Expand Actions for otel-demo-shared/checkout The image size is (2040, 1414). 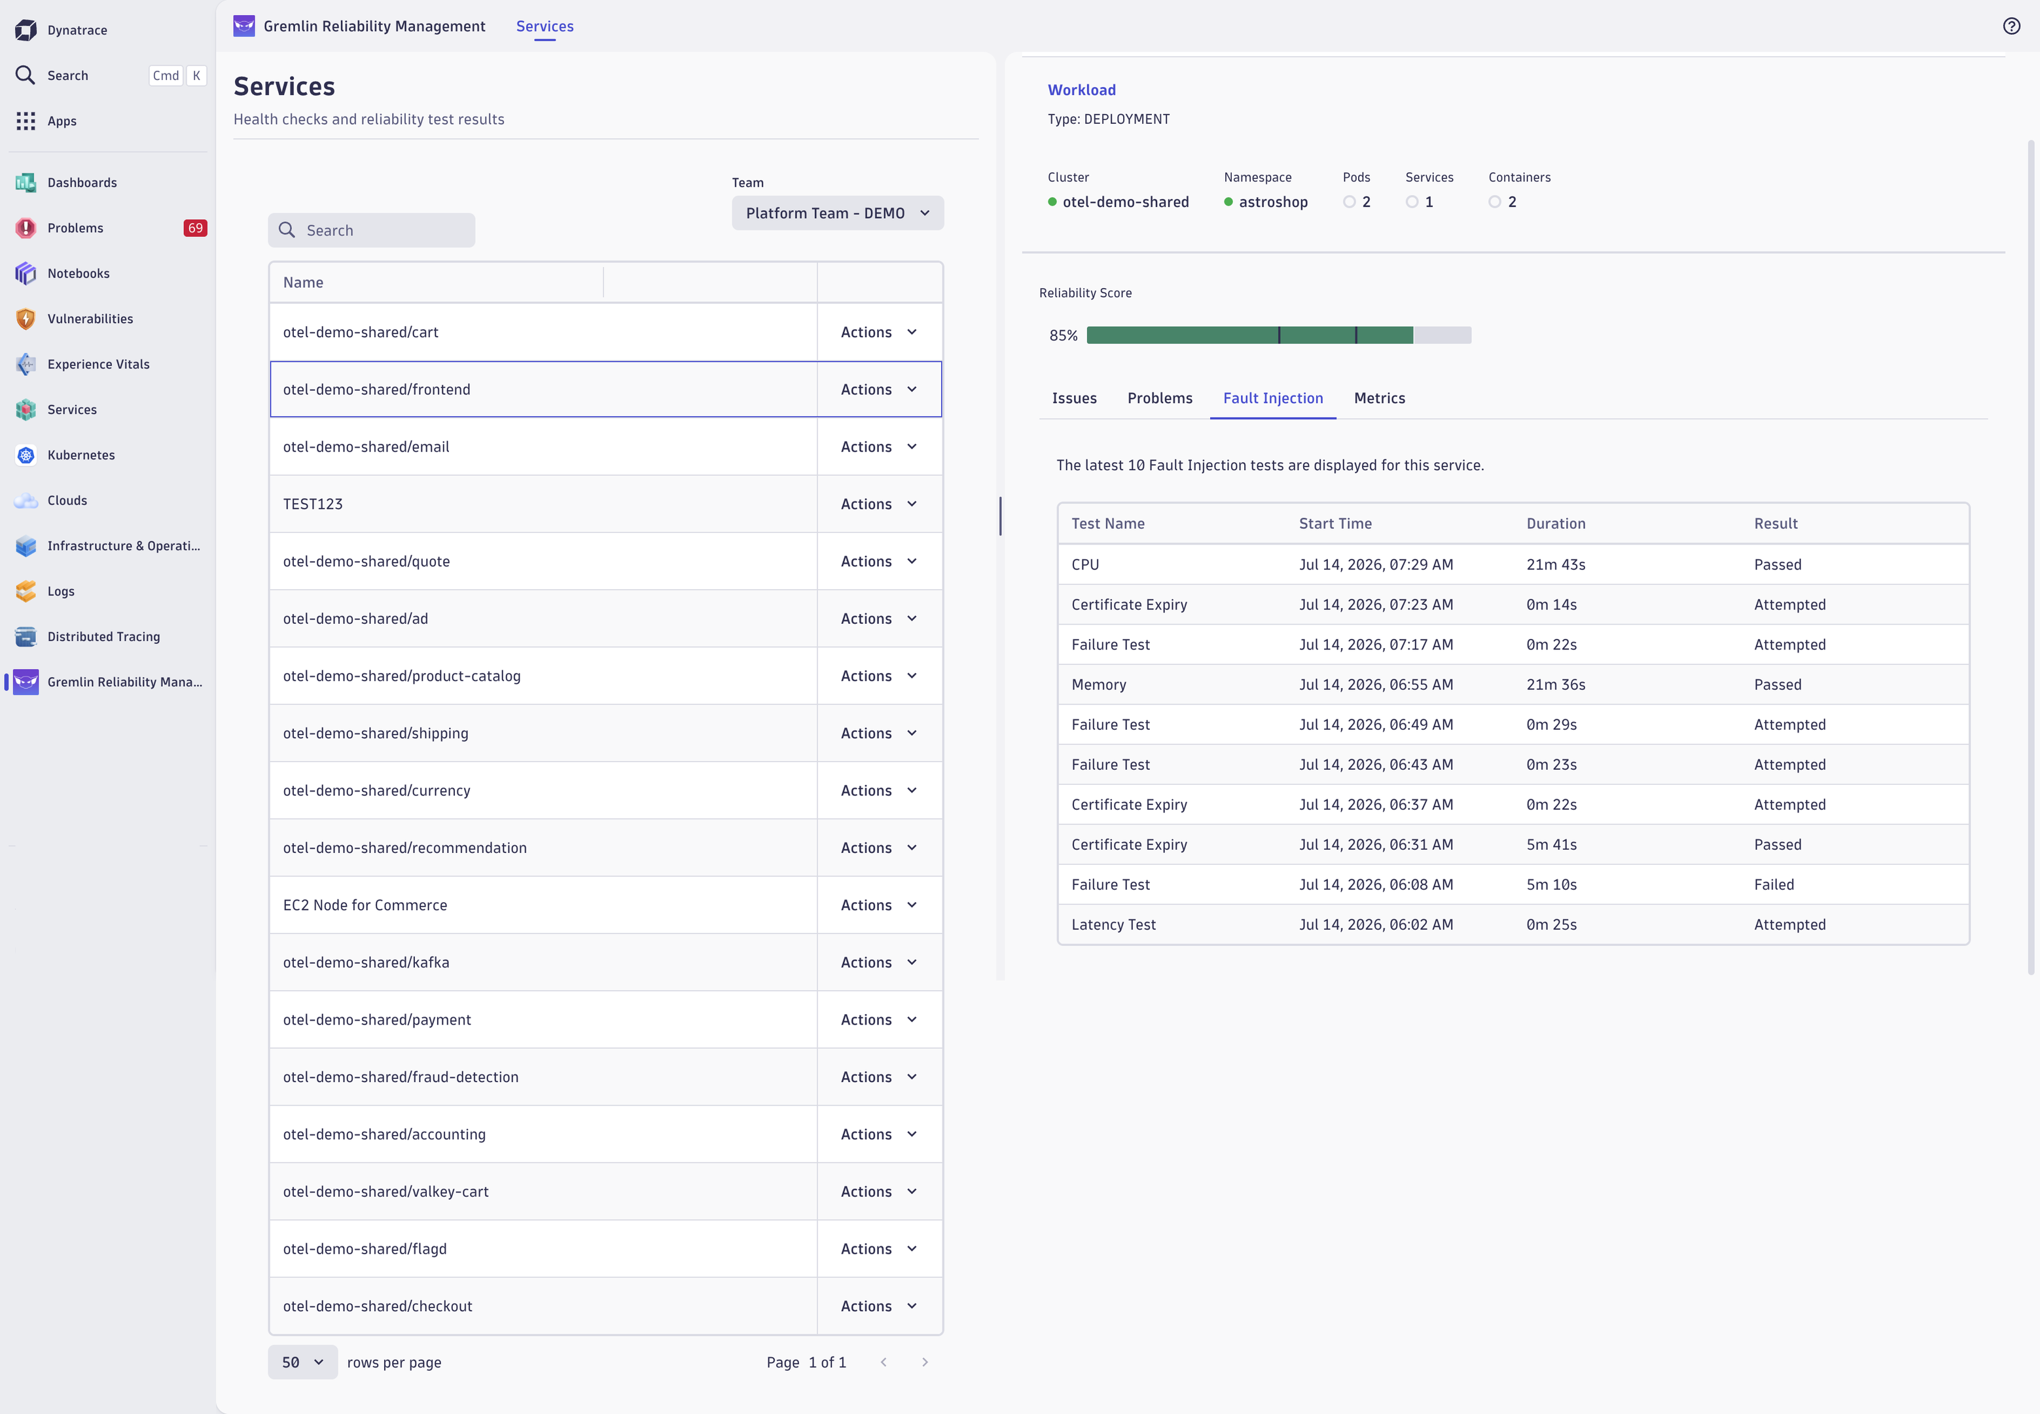[x=879, y=1306]
